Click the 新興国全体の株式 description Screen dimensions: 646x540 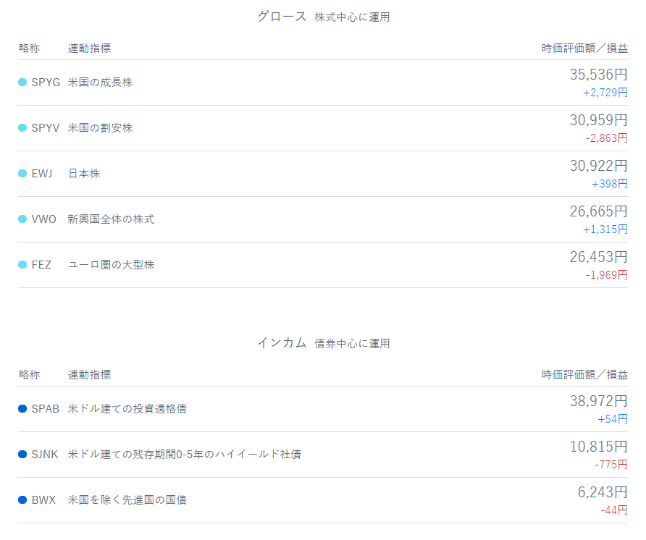(x=111, y=219)
